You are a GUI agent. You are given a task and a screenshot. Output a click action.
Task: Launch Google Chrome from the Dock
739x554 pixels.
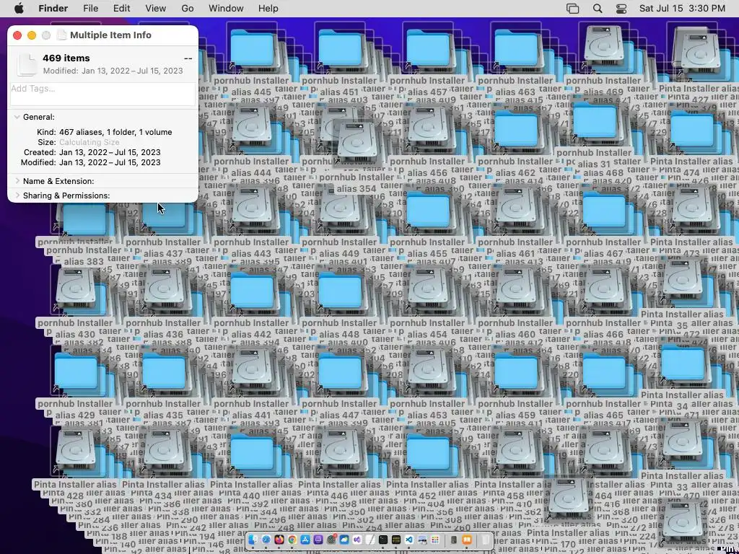tap(292, 540)
